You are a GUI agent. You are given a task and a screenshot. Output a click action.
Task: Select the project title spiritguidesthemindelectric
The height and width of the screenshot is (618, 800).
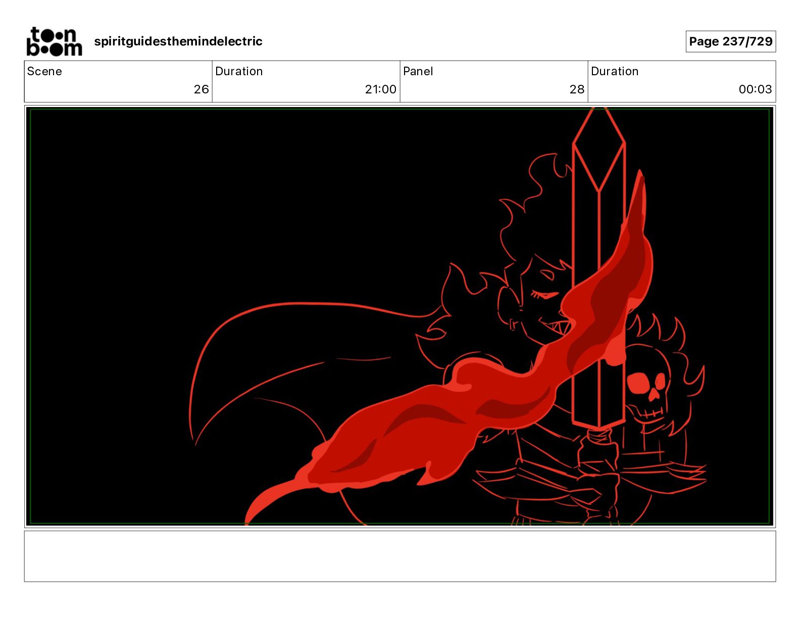[178, 41]
